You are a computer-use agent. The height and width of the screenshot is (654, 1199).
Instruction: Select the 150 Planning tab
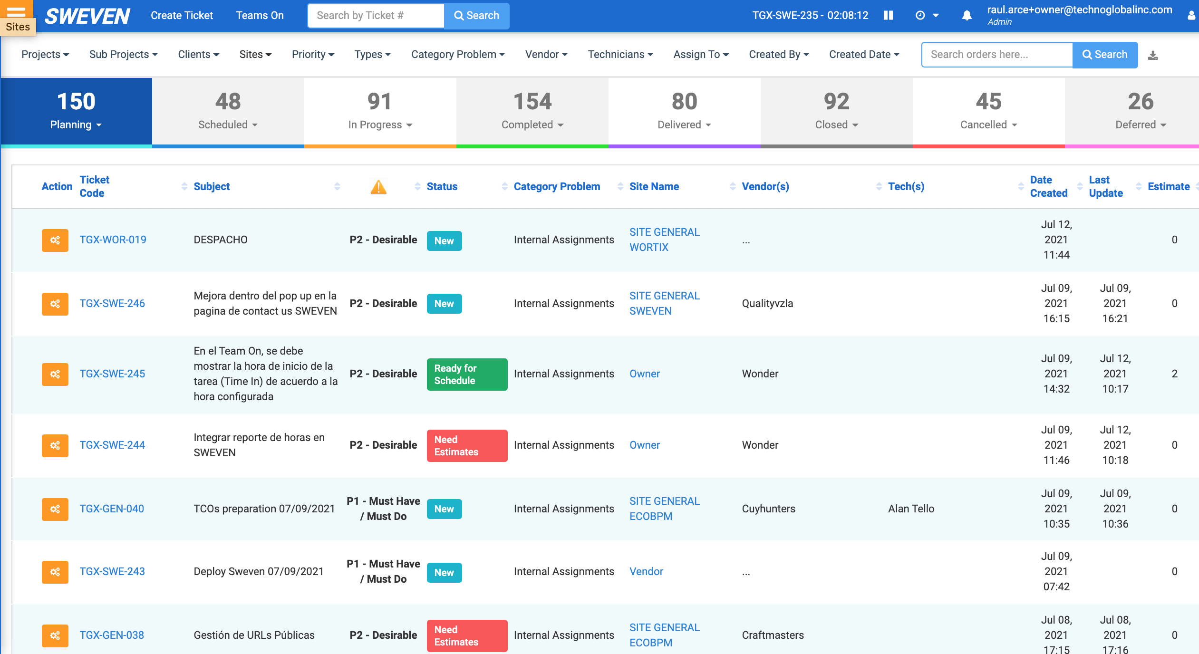click(76, 112)
